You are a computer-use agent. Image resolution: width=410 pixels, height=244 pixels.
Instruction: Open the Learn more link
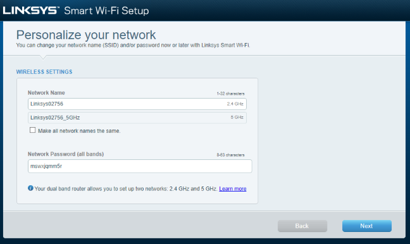click(233, 188)
